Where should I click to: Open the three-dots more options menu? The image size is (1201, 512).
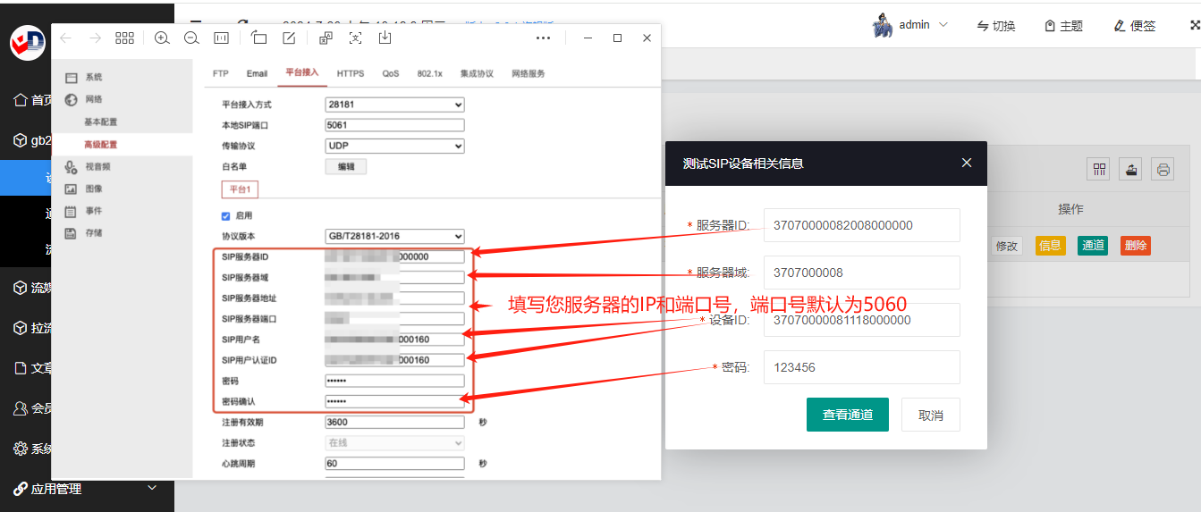click(x=543, y=38)
